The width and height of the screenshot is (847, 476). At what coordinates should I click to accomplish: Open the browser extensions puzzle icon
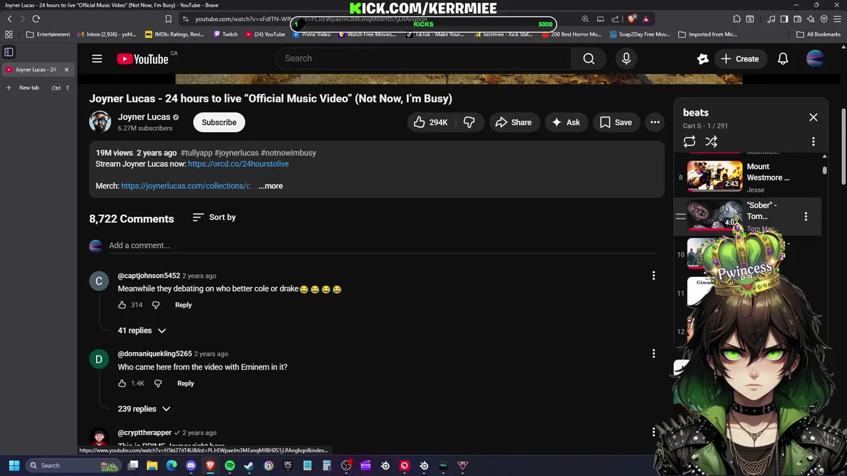coord(736,19)
